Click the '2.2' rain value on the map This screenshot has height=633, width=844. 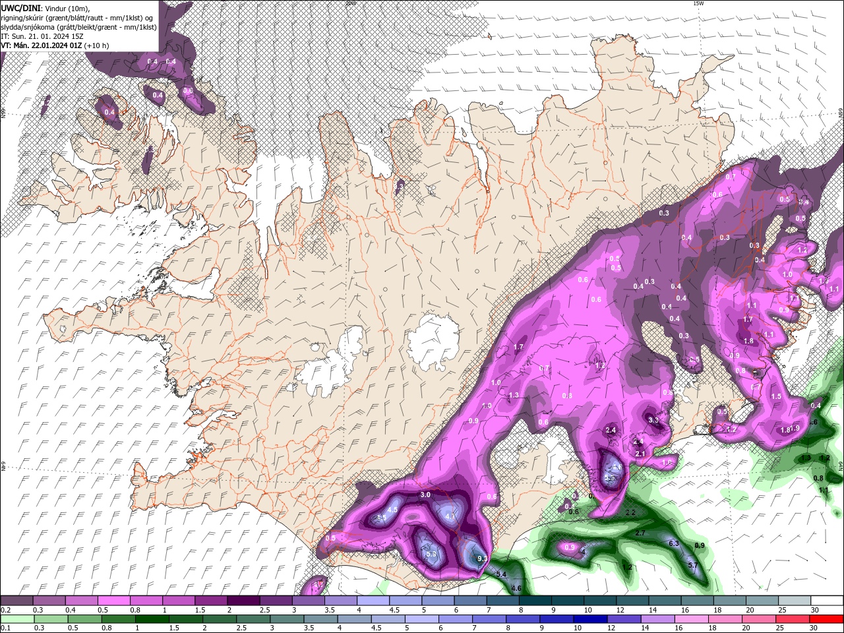[630, 512]
